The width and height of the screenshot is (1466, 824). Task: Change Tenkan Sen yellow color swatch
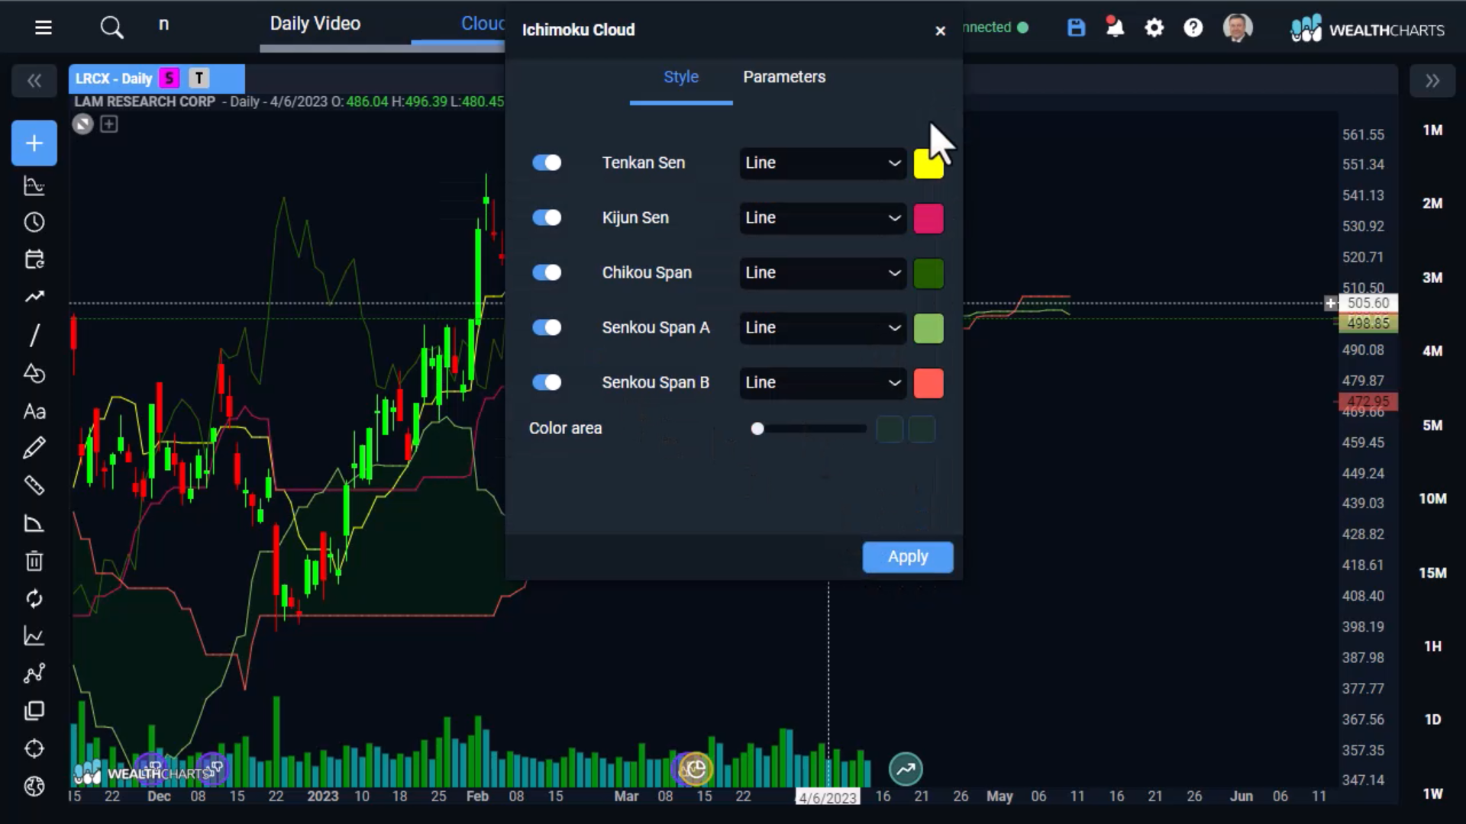928,163
